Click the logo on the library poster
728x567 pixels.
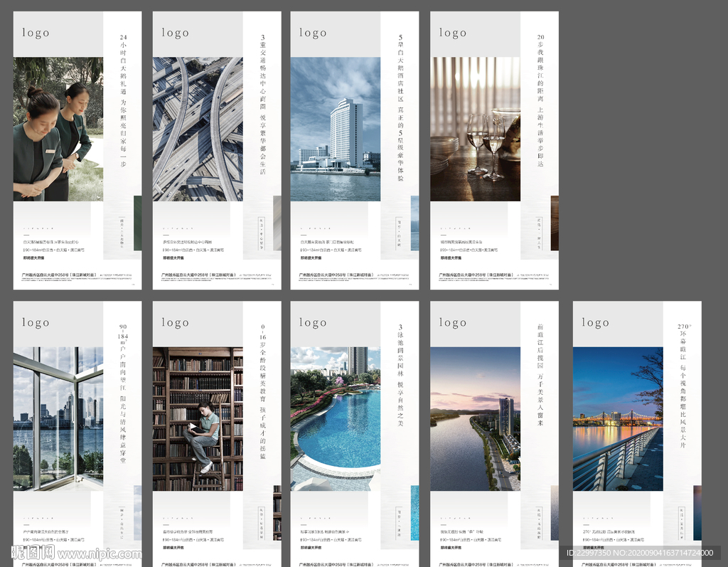click(175, 322)
